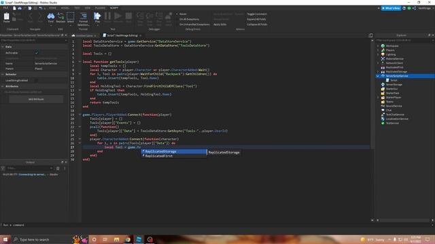Switch to the HOME ribbon tab
Image resolution: width=435 pixels, height=244 pixels.
pos(52,8)
